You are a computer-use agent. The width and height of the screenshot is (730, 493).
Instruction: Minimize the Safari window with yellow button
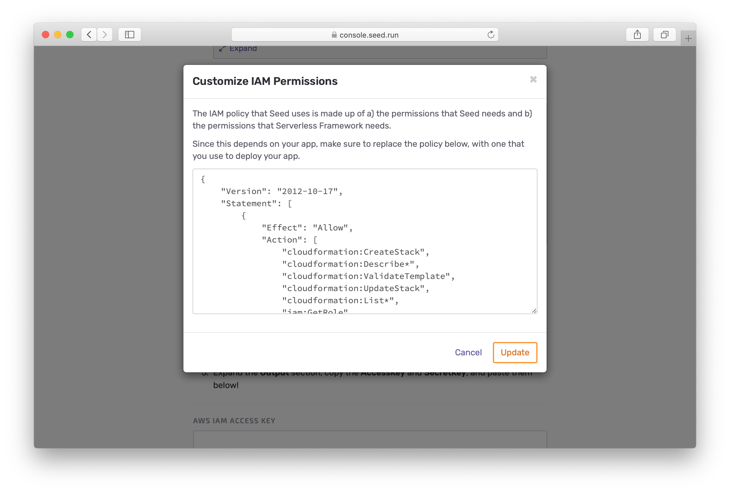58,35
